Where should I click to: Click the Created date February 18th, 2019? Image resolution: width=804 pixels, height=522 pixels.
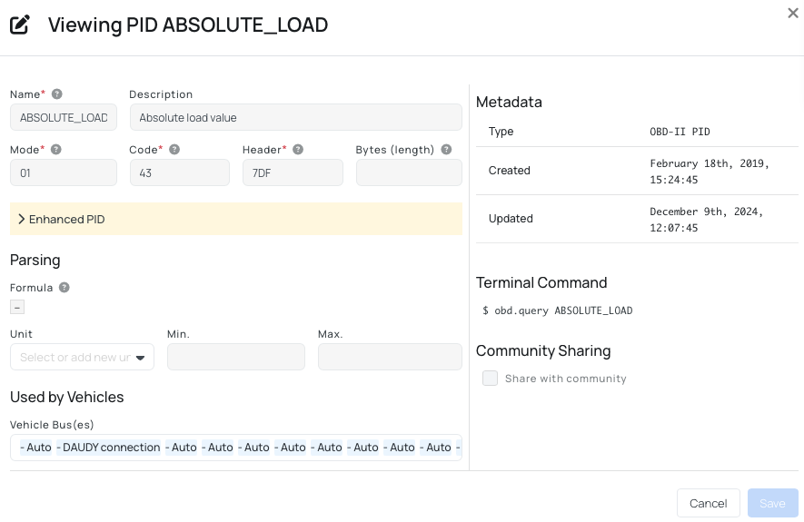710,171
